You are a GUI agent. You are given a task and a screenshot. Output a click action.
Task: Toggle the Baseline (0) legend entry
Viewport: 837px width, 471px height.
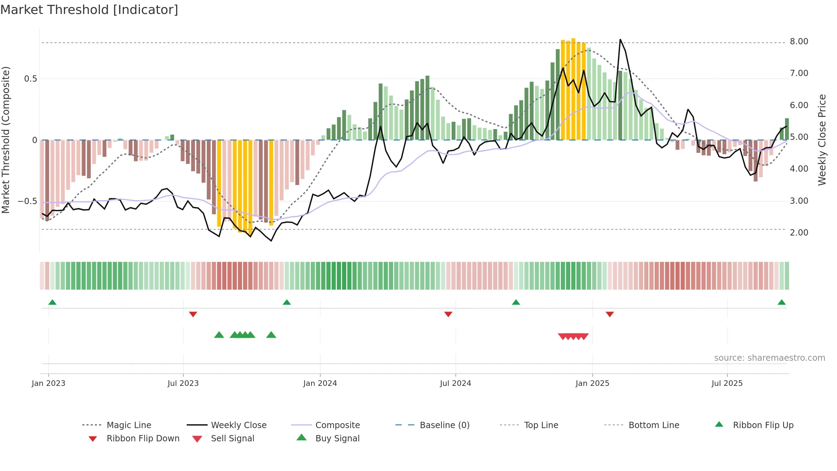pyautogui.click(x=432, y=425)
